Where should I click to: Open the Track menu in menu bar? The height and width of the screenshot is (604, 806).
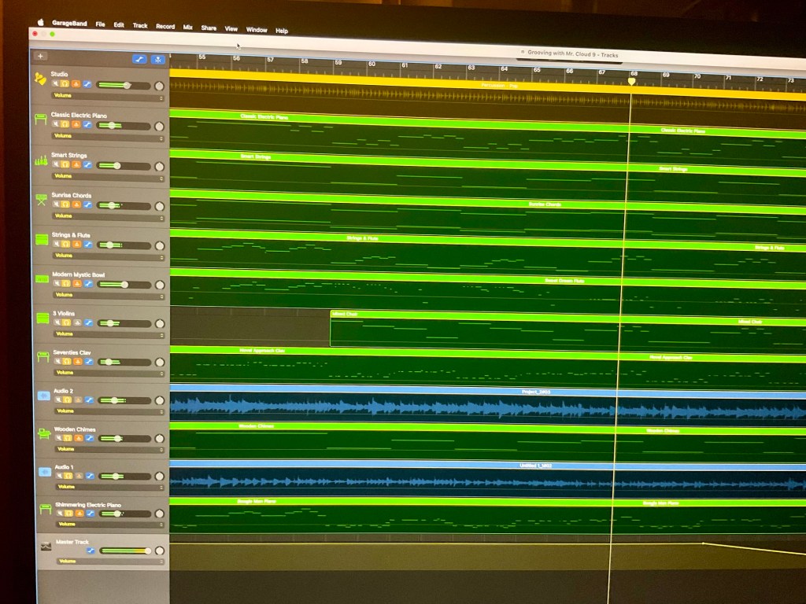click(x=139, y=26)
